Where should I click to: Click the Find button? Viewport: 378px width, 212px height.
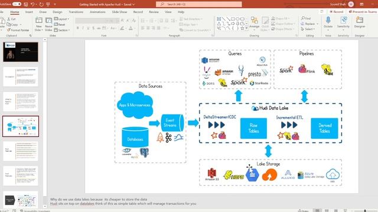(306, 18)
